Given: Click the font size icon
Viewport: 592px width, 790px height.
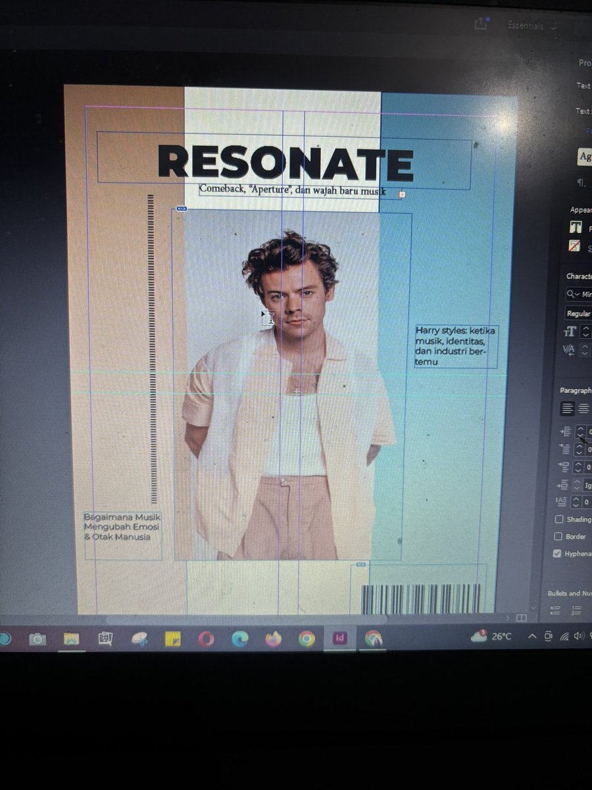Looking at the screenshot, I should pyautogui.click(x=570, y=331).
